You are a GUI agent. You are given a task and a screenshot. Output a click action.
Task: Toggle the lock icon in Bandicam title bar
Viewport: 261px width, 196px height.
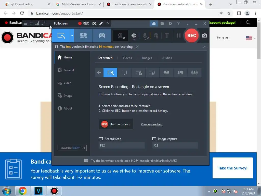[x=154, y=23]
